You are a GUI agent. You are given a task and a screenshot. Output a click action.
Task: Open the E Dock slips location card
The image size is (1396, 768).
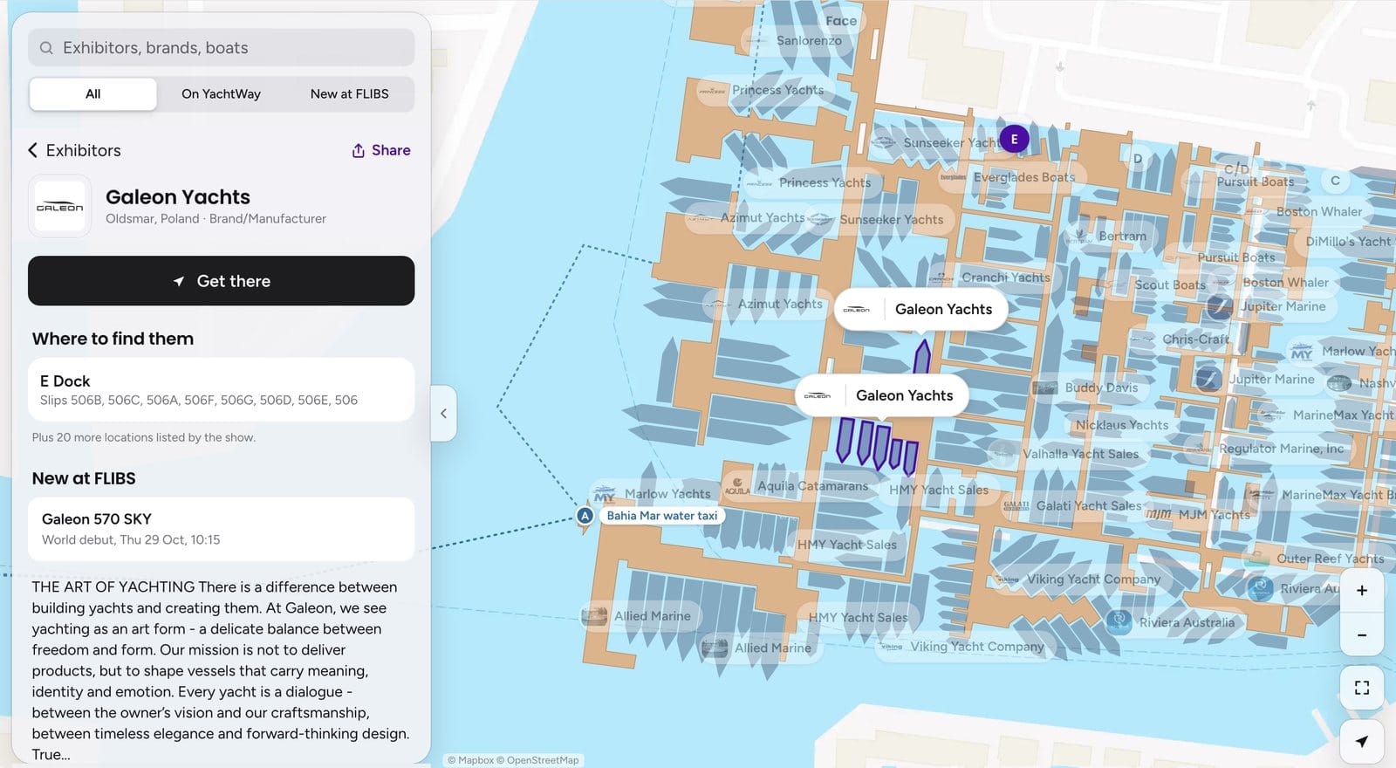coord(221,390)
